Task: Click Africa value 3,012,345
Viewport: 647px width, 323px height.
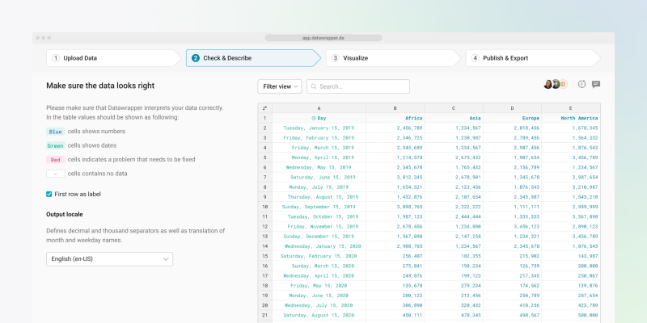Action: pos(395,177)
